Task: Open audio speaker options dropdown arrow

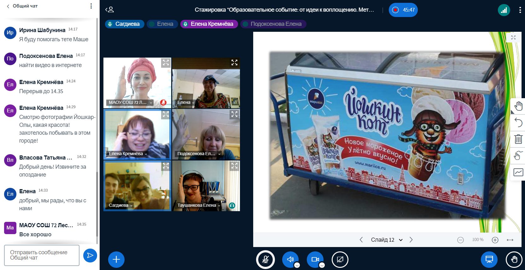Action: (297, 265)
